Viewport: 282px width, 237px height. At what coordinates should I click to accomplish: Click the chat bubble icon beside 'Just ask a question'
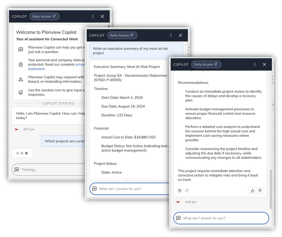pyautogui.click(x=21, y=49)
